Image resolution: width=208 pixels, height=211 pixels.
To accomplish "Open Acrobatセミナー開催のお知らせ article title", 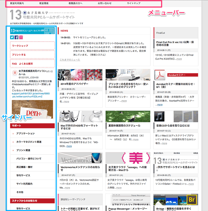I will pyautogui.click(x=175, y=85).
